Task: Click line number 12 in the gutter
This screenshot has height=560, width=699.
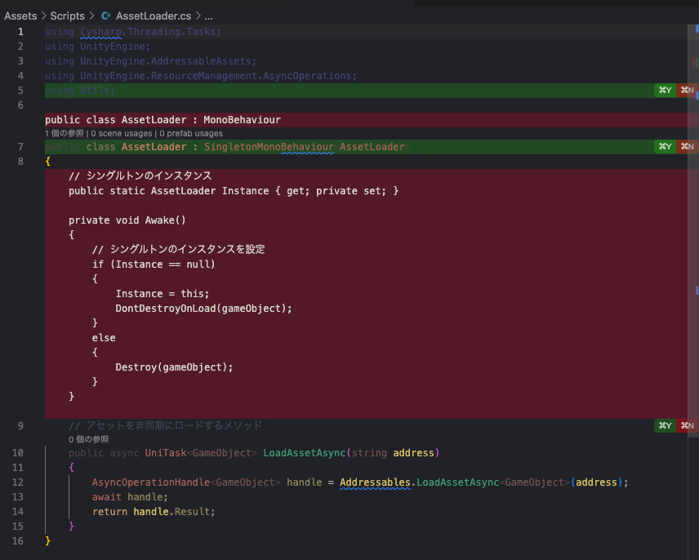Action: [18, 482]
